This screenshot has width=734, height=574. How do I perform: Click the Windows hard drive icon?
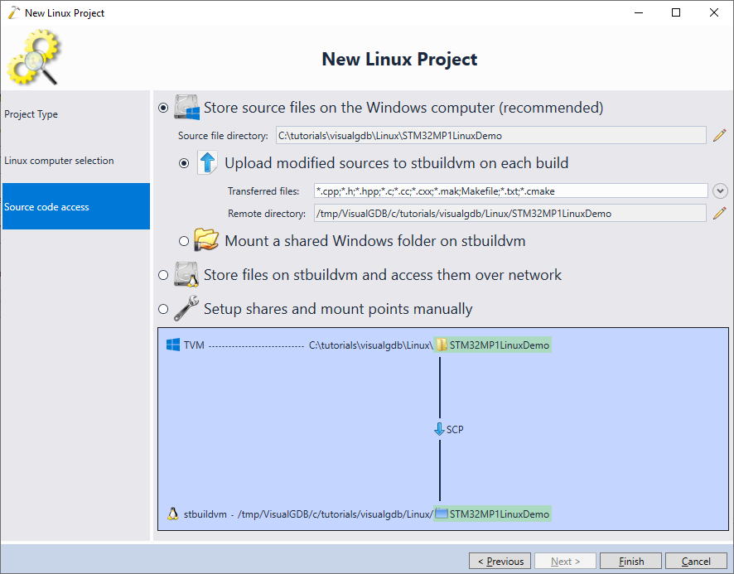(x=186, y=107)
